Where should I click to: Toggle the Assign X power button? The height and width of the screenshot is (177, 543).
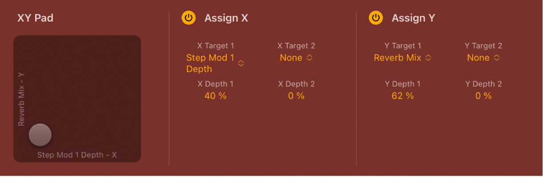tap(189, 18)
